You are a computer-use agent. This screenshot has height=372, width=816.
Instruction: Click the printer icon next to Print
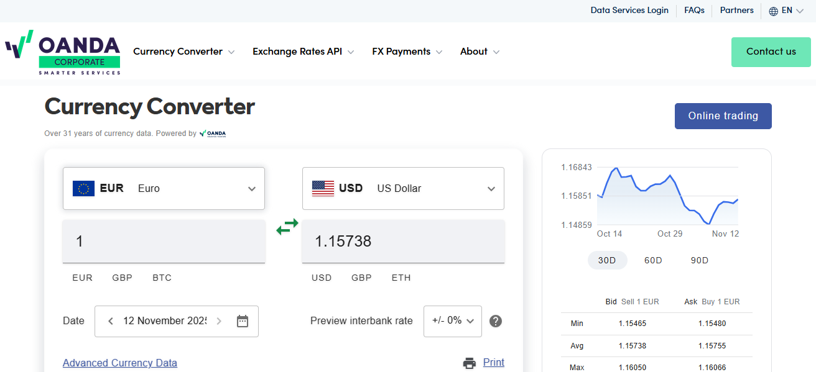(470, 363)
